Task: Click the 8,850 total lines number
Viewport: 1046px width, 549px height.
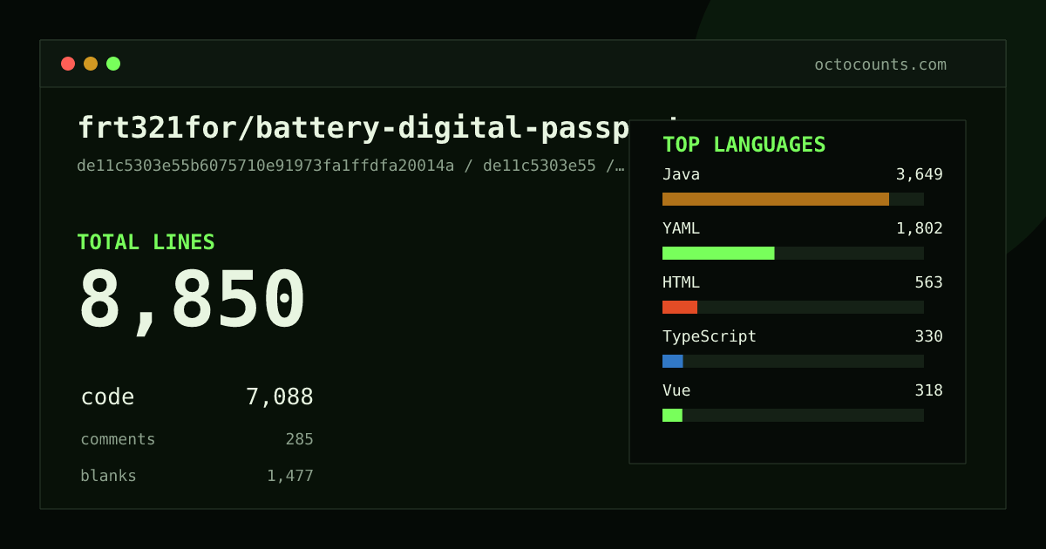Action: coord(192,301)
